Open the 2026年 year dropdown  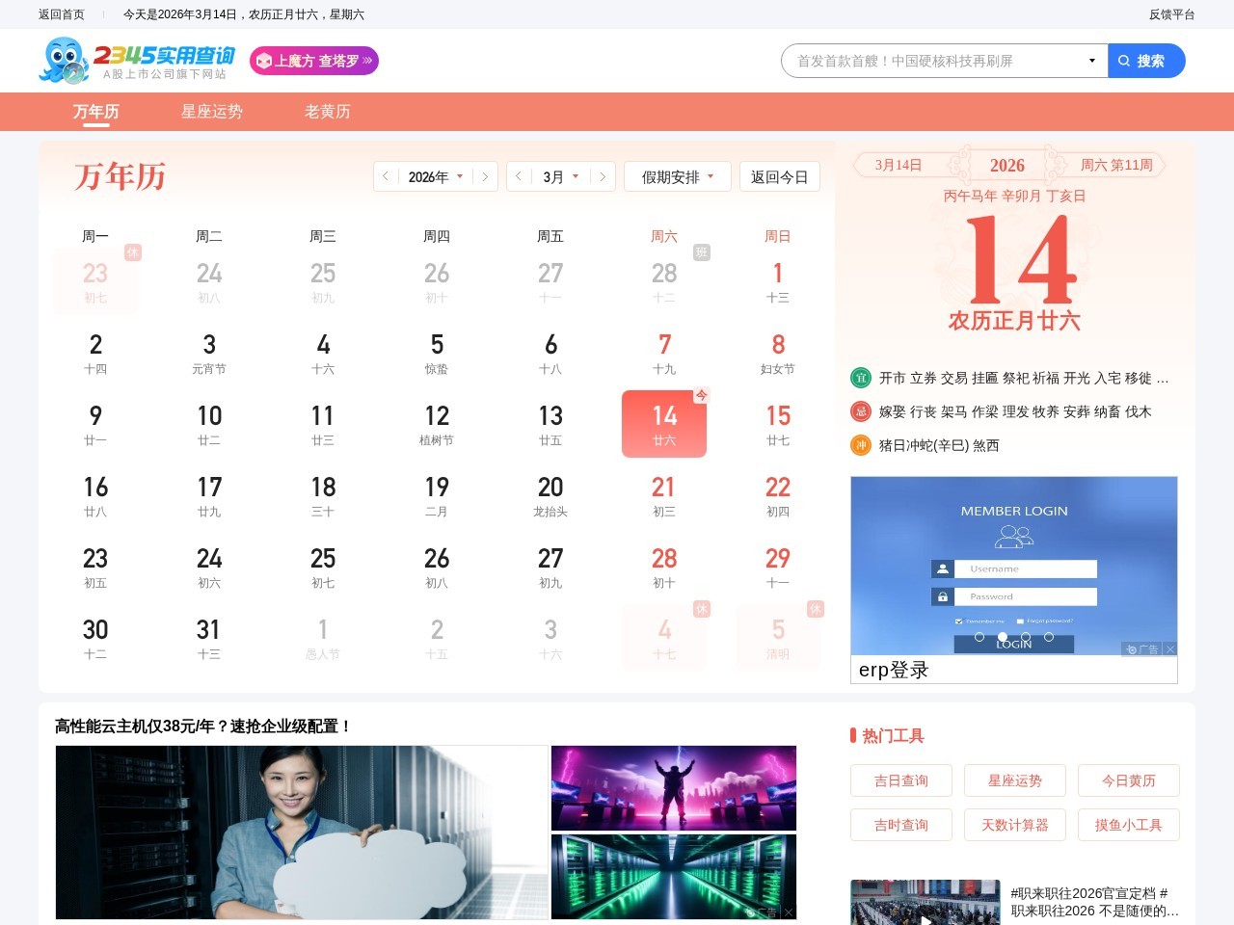tap(435, 176)
